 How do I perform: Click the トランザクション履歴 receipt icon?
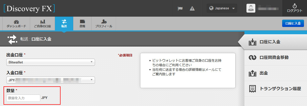pyautogui.click(x=253, y=89)
